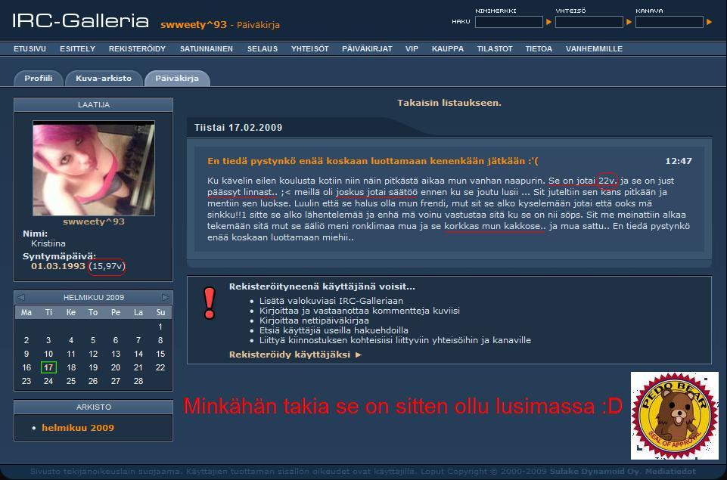Click the date heading Tiistai 17.02.2009

[x=238, y=128]
